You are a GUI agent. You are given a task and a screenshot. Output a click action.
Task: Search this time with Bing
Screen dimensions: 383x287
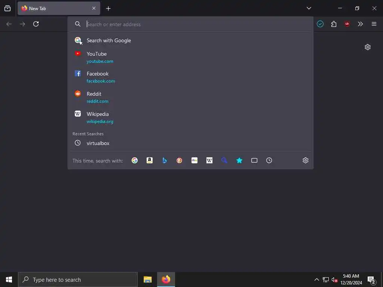coord(165,160)
